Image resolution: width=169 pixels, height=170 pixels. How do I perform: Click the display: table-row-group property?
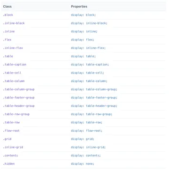pyautogui.click(x=92, y=114)
